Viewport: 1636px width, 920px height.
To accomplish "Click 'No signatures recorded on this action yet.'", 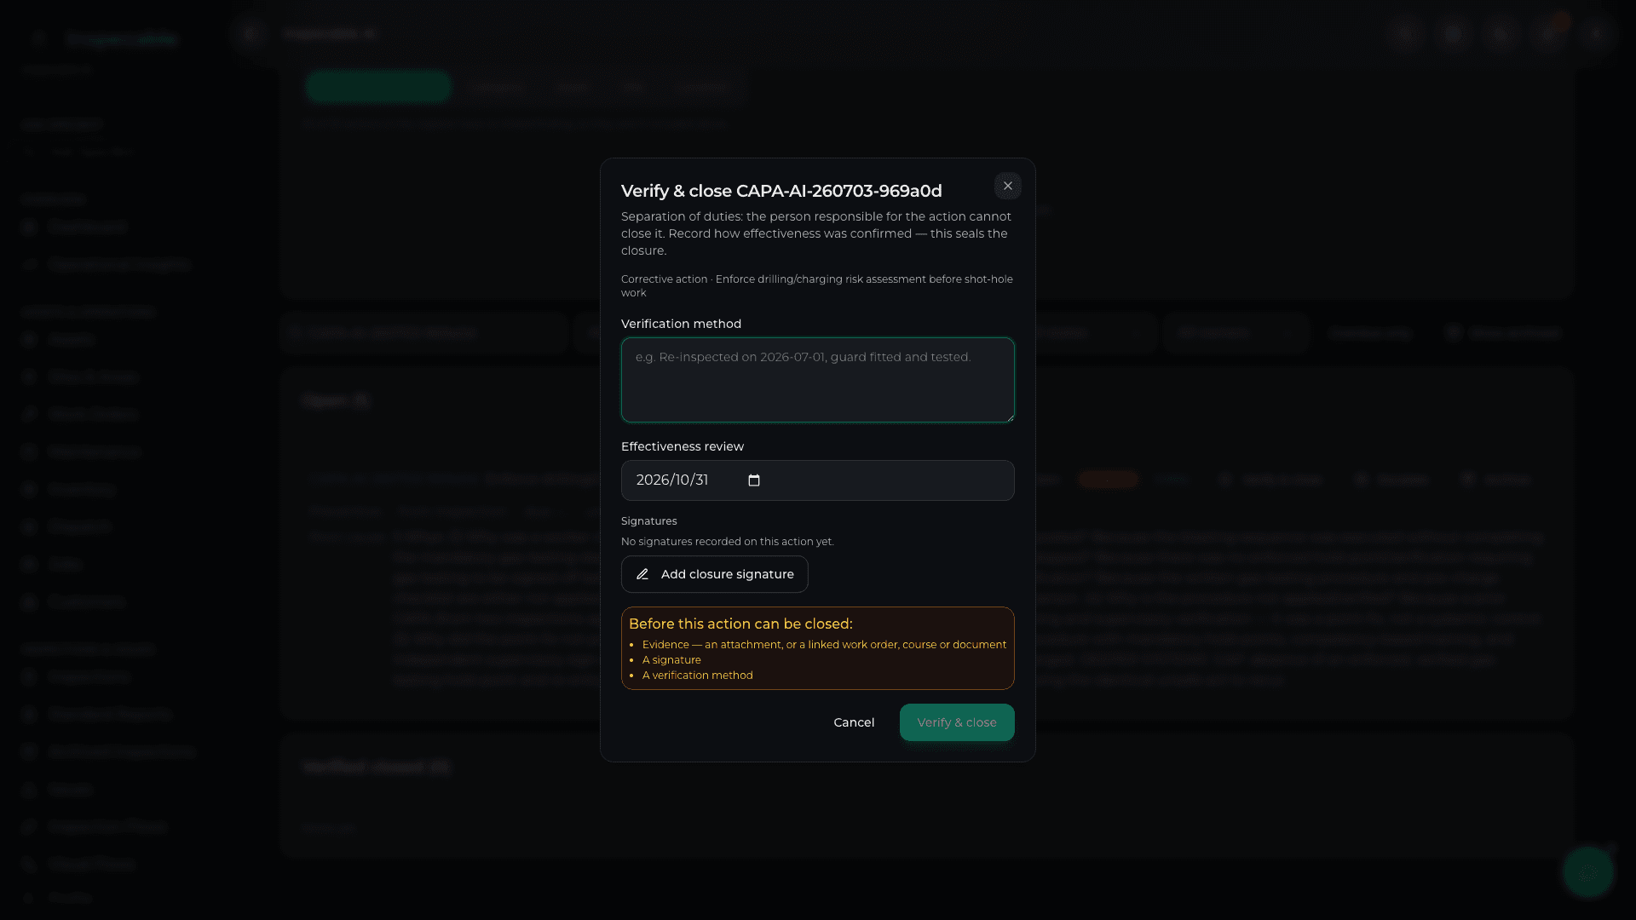I will [727, 542].
